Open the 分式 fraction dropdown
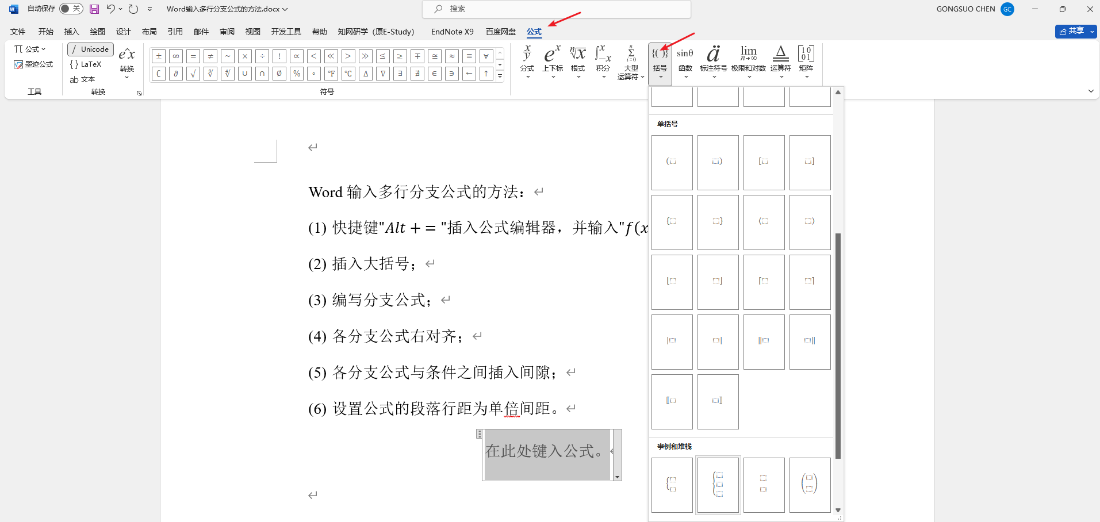This screenshot has width=1100, height=522. [x=527, y=62]
